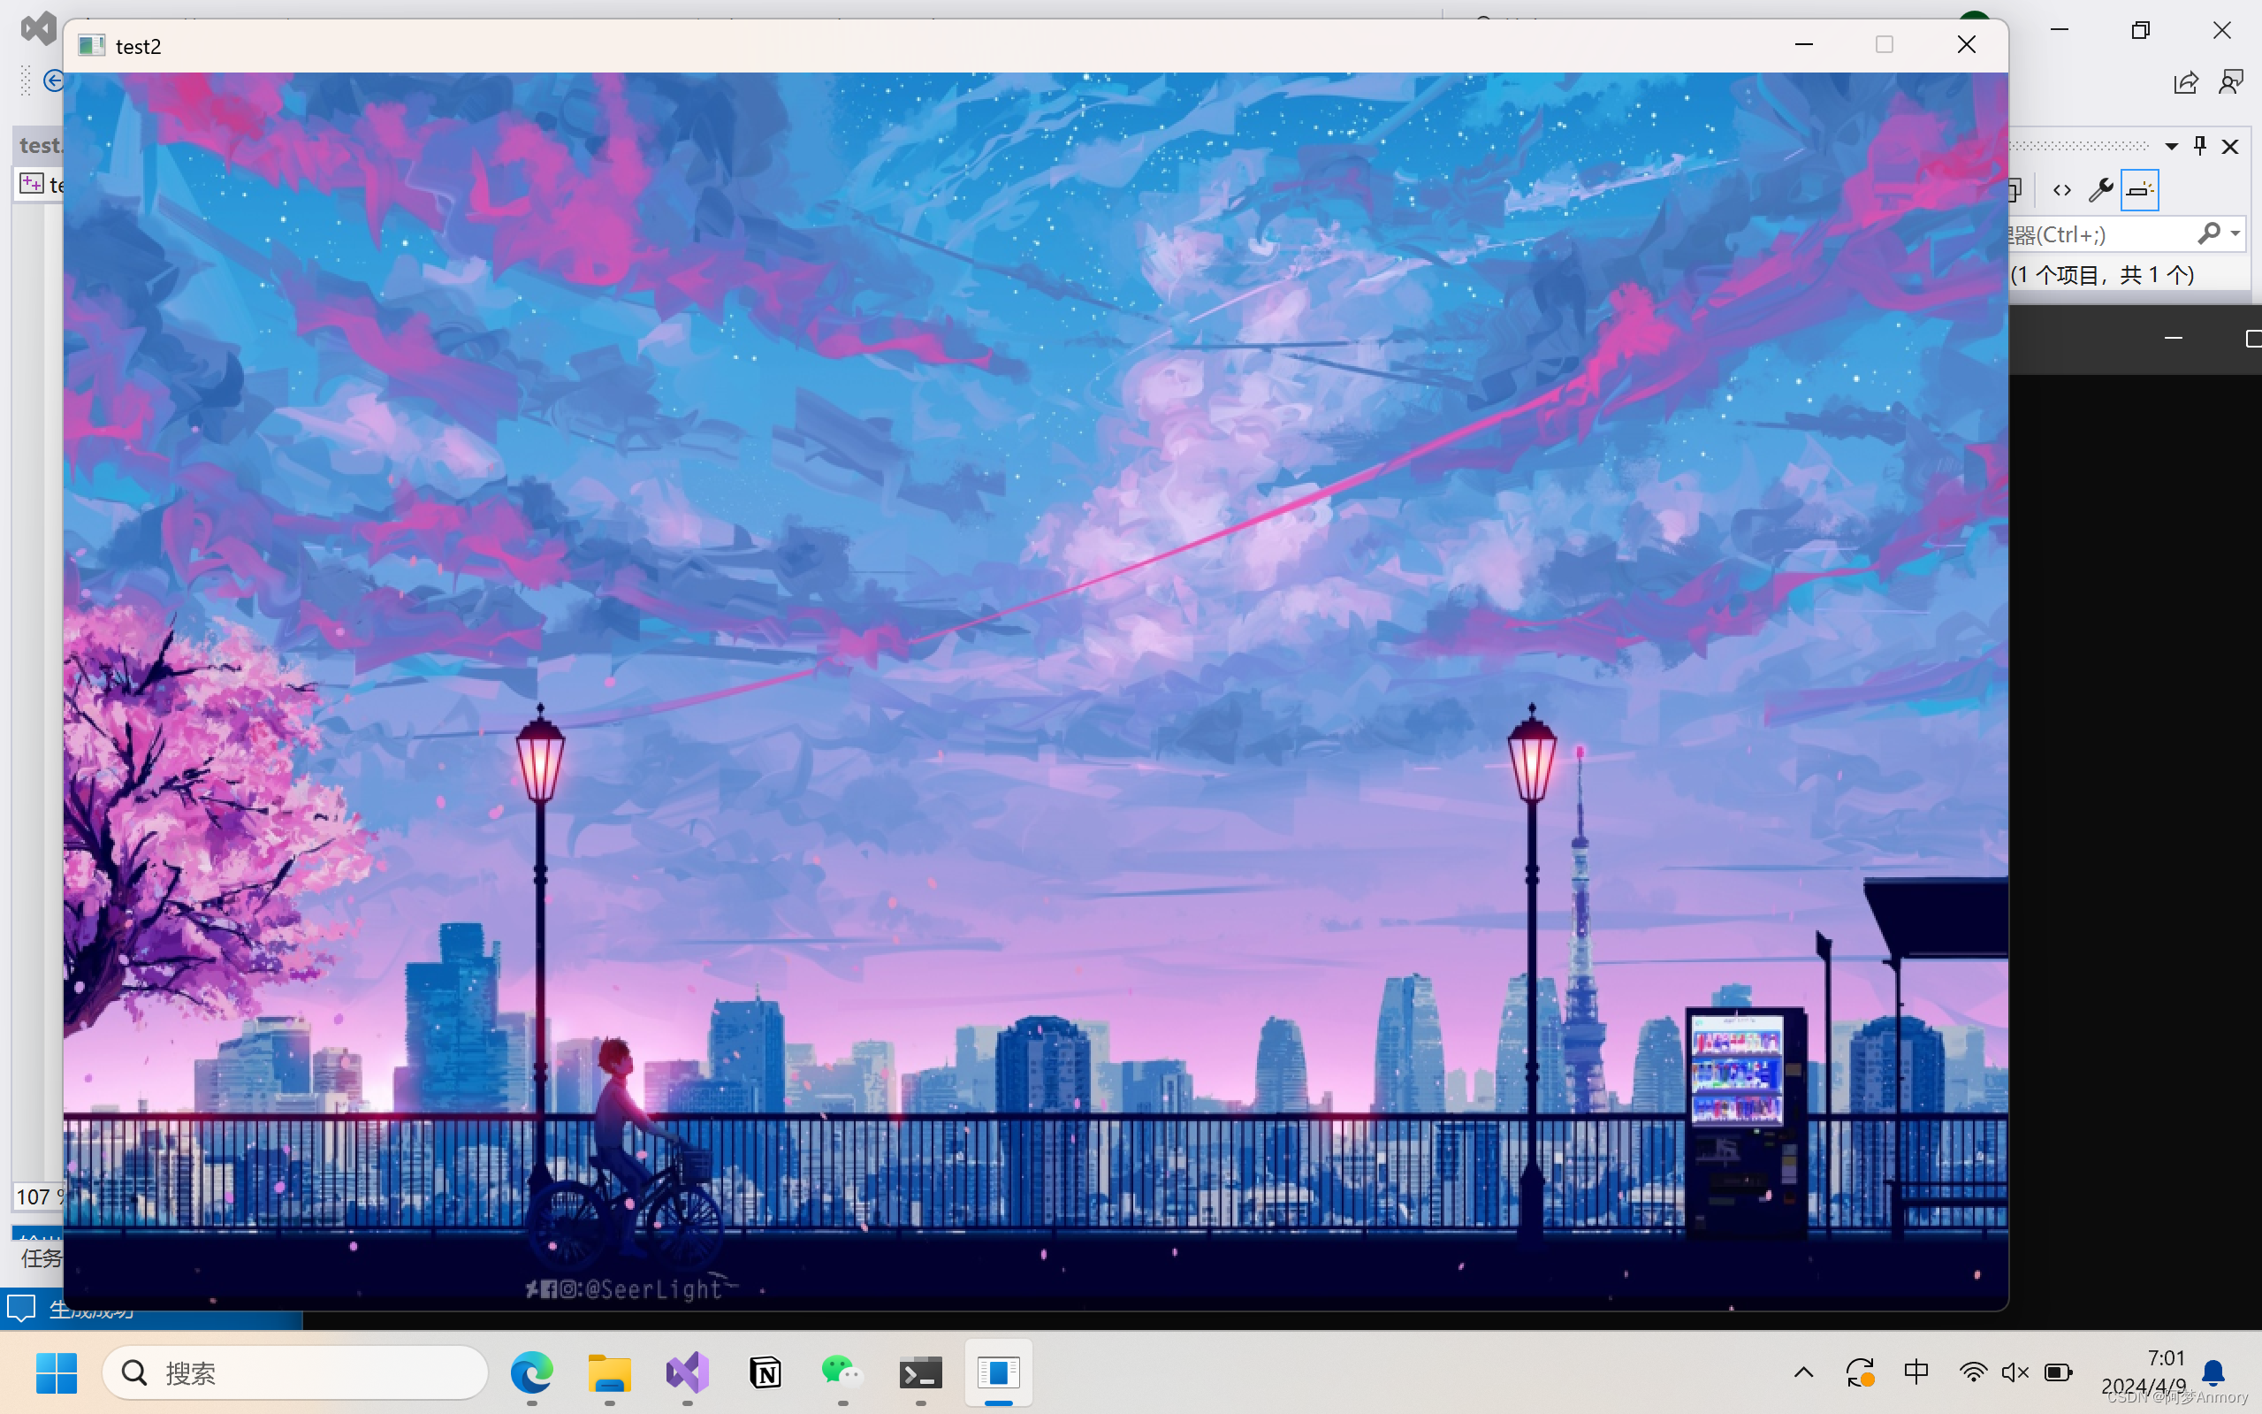This screenshot has width=2262, height=1414.
Task: Click the status bar output message icon
Action: (20, 1306)
